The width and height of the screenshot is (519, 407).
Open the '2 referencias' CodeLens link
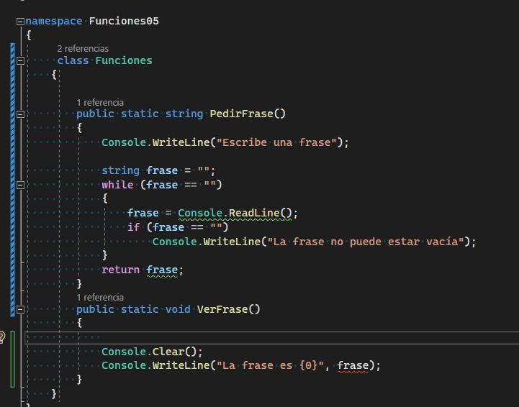click(x=83, y=49)
